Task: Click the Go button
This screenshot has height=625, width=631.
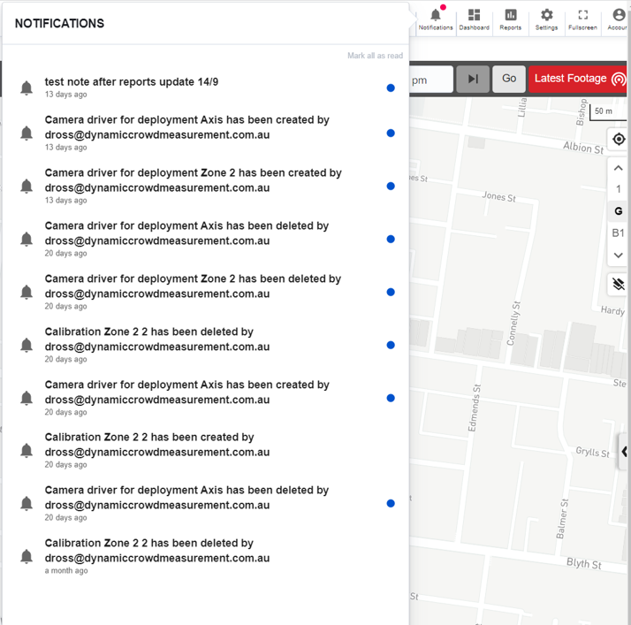Action: point(509,79)
